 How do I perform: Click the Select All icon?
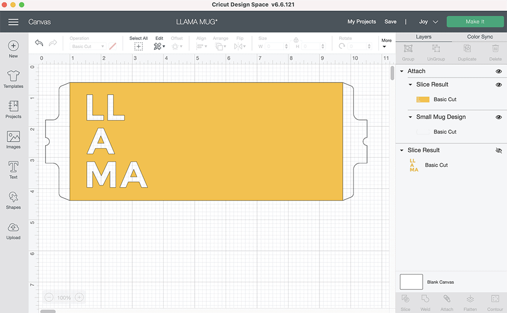(x=138, y=47)
